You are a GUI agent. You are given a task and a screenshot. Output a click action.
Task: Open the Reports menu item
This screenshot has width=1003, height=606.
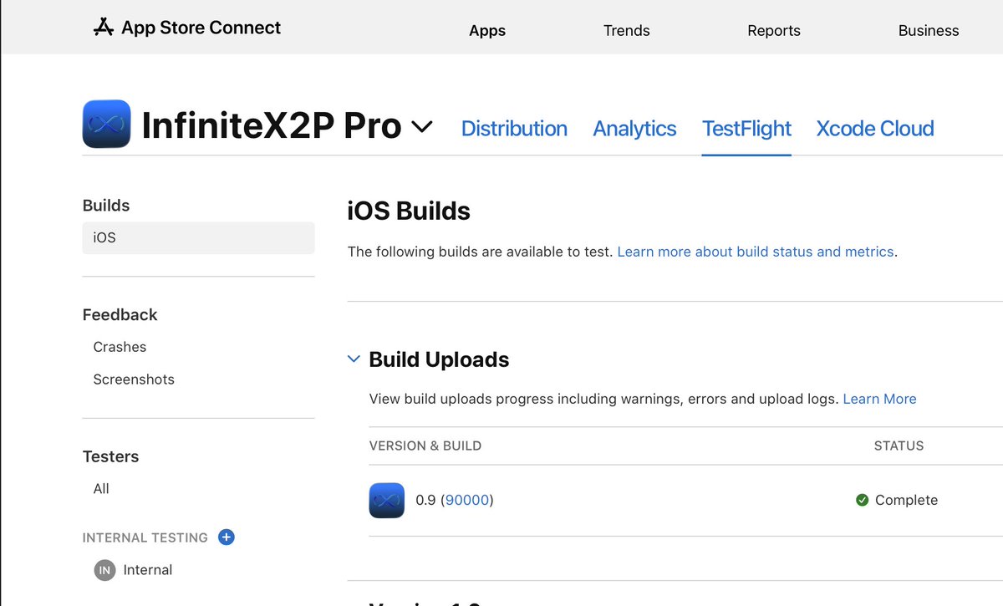tap(774, 30)
